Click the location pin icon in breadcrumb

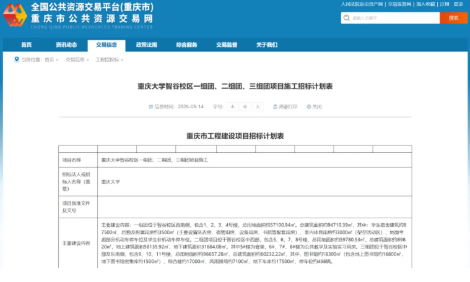17,59
